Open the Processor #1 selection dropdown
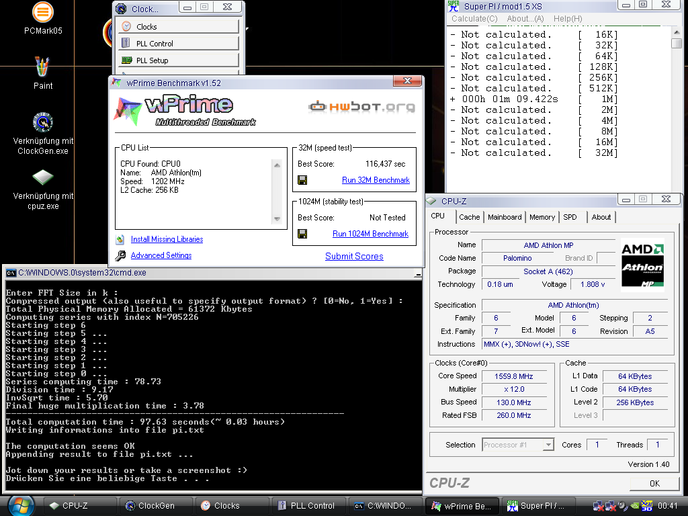The width and height of the screenshot is (688, 516). [548, 445]
